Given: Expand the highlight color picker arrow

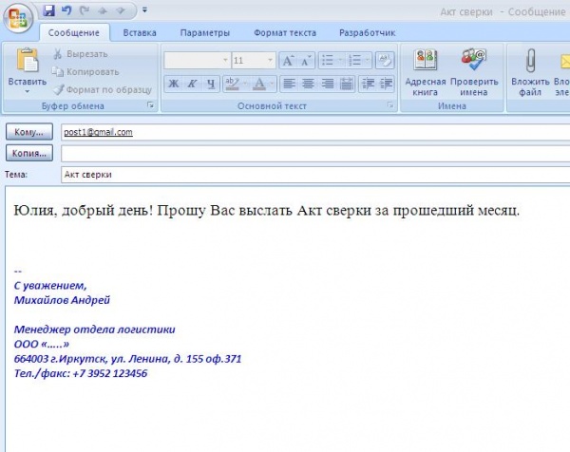Looking at the screenshot, I should 245,84.
